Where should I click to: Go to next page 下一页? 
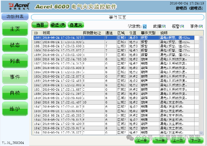196,140
